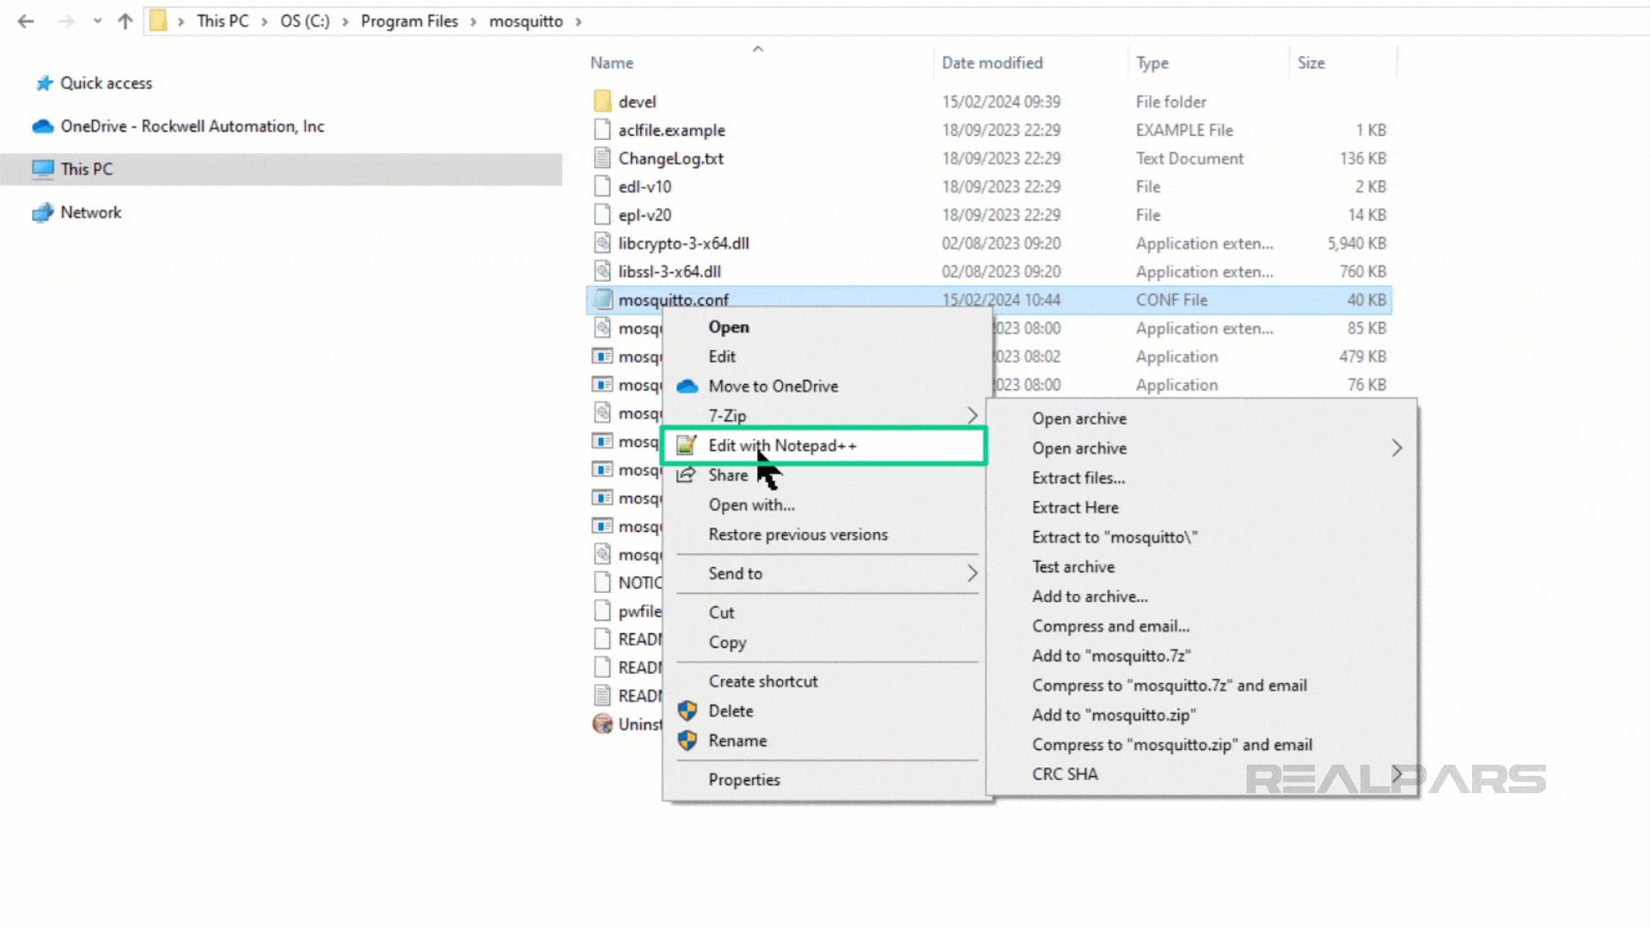Choose CRC SHA in 7-Zip submenu
This screenshot has width=1650, height=928.
pyautogui.click(x=1065, y=774)
